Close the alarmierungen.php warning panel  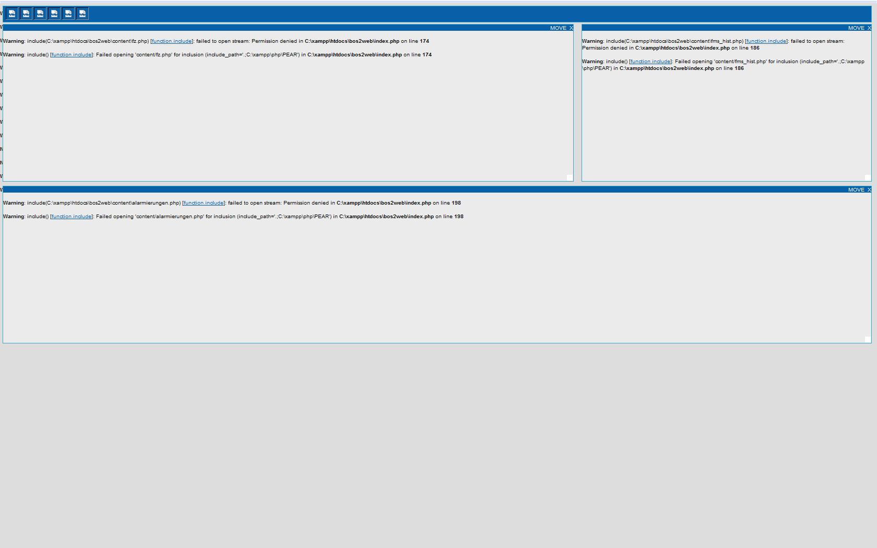point(869,190)
